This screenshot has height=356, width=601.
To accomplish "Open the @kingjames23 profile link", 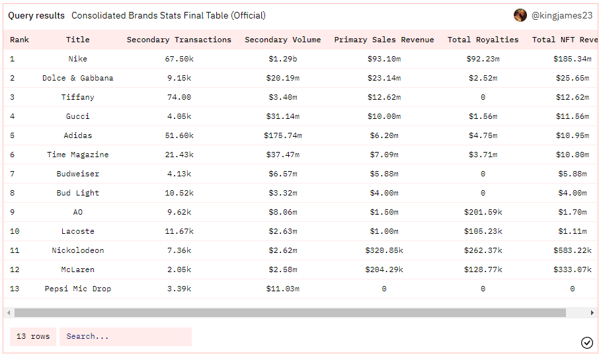I will coord(562,15).
